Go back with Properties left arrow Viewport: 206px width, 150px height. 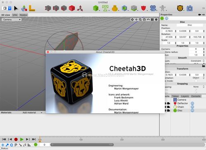pyautogui.click(x=199, y=14)
